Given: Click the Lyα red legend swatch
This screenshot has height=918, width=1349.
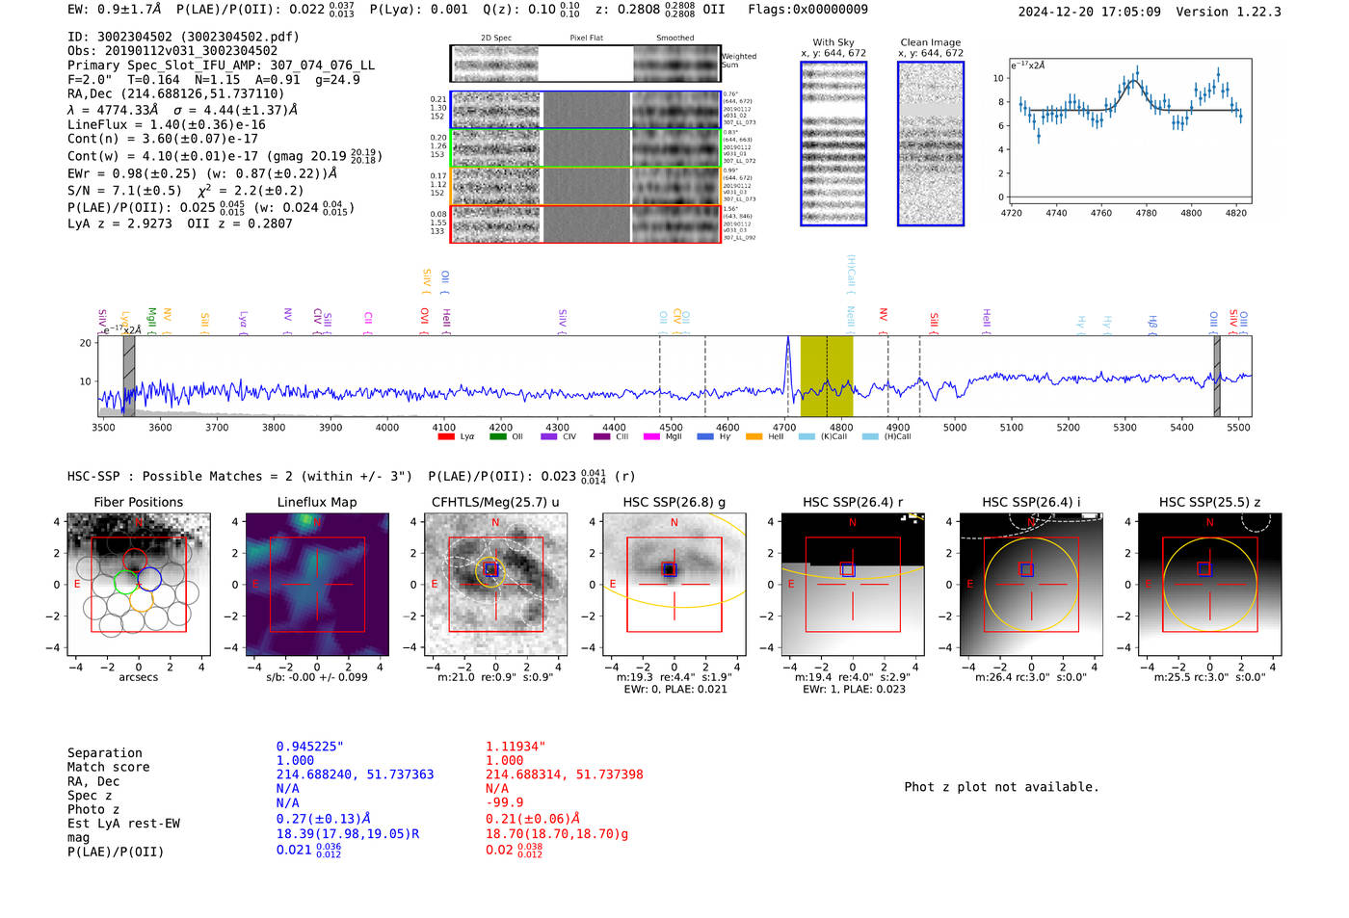Looking at the screenshot, I should 446,436.
